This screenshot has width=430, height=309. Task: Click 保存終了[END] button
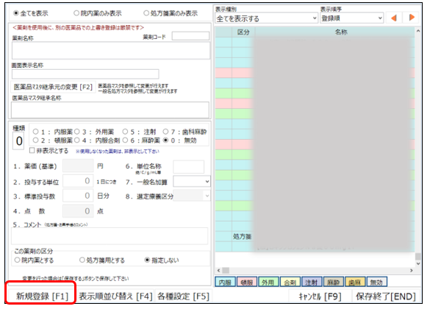click(x=386, y=296)
